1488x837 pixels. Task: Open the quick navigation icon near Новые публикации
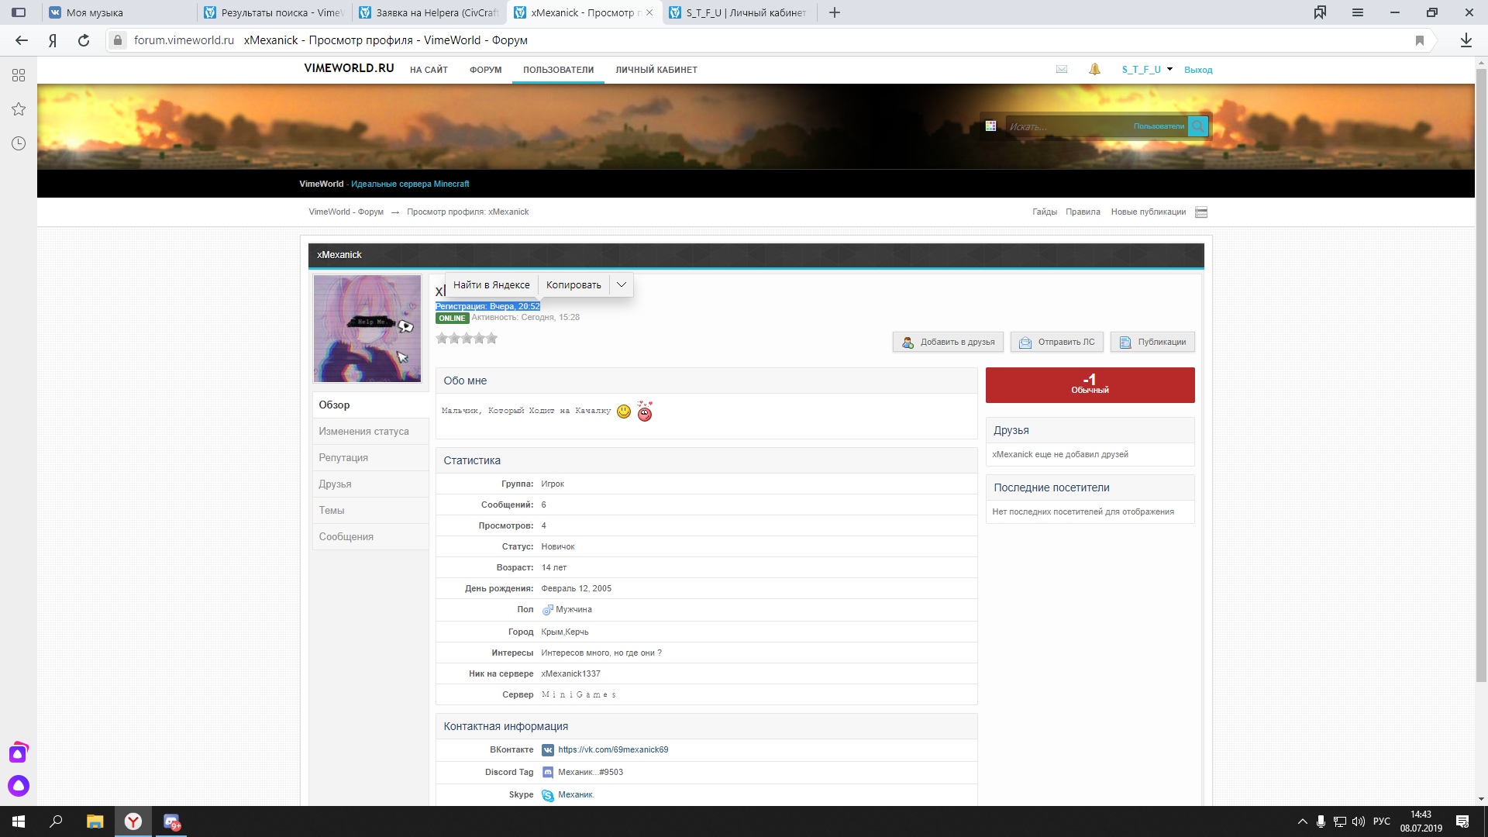[1201, 212]
